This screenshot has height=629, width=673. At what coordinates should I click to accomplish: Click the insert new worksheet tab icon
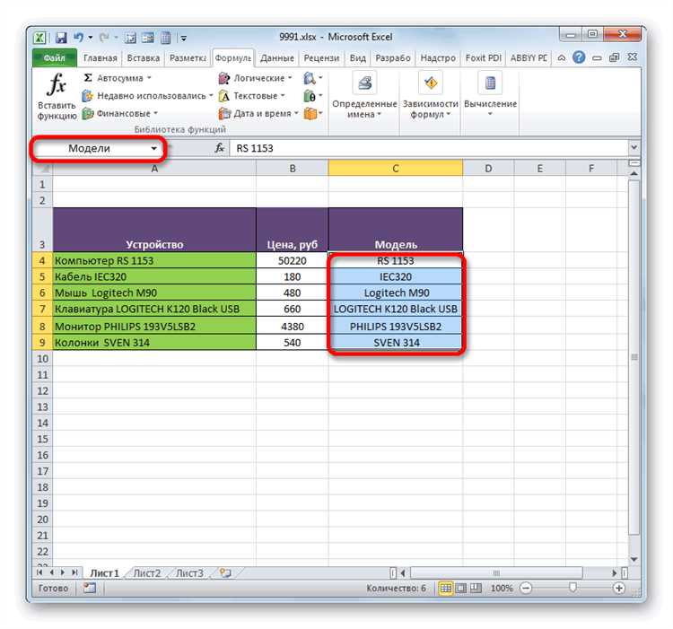pyautogui.click(x=225, y=572)
